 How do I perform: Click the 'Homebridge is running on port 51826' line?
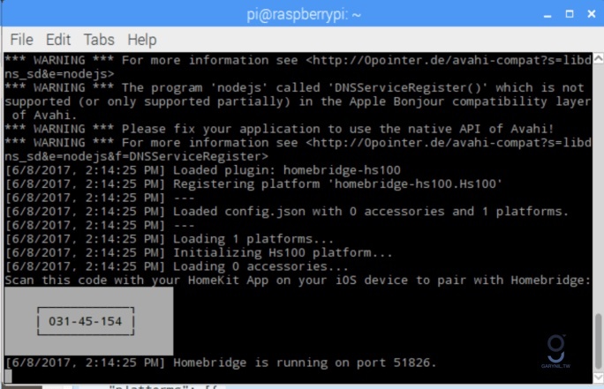pos(221,363)
